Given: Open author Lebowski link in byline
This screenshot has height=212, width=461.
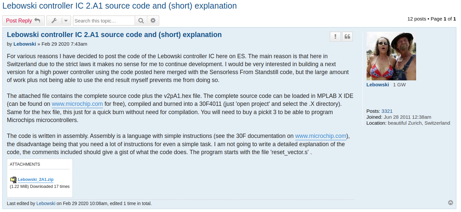Looking at the screenshot, I should tap(25, 44).
